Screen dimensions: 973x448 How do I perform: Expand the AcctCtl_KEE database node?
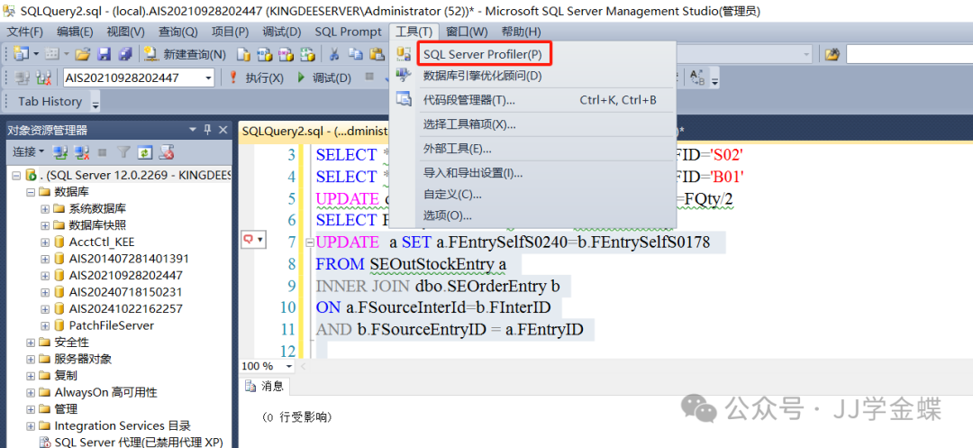pos(45,242)
